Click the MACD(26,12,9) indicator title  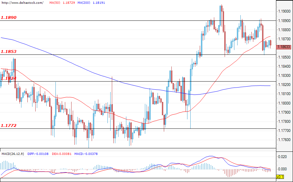(13, 154)
